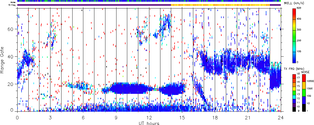
Task: Click the Noise time strip above the plot
Action: click(x=149, y=1)
